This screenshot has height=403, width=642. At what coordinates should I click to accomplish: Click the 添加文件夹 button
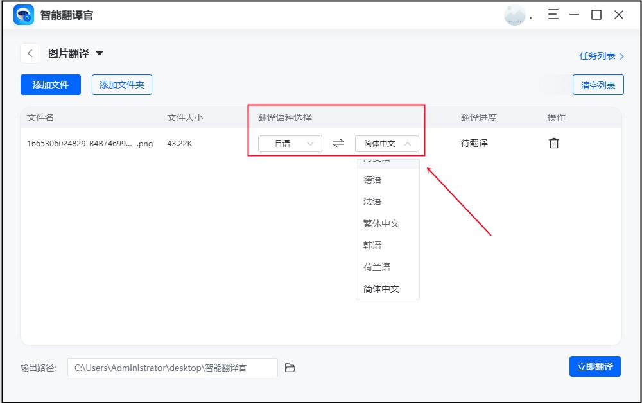pyautogui.click(x=121, y=84)
